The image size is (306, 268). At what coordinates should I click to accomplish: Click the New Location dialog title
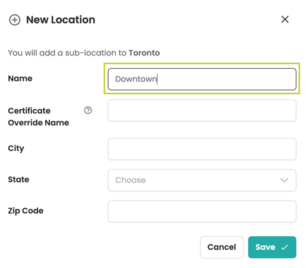tap(60, 20)
